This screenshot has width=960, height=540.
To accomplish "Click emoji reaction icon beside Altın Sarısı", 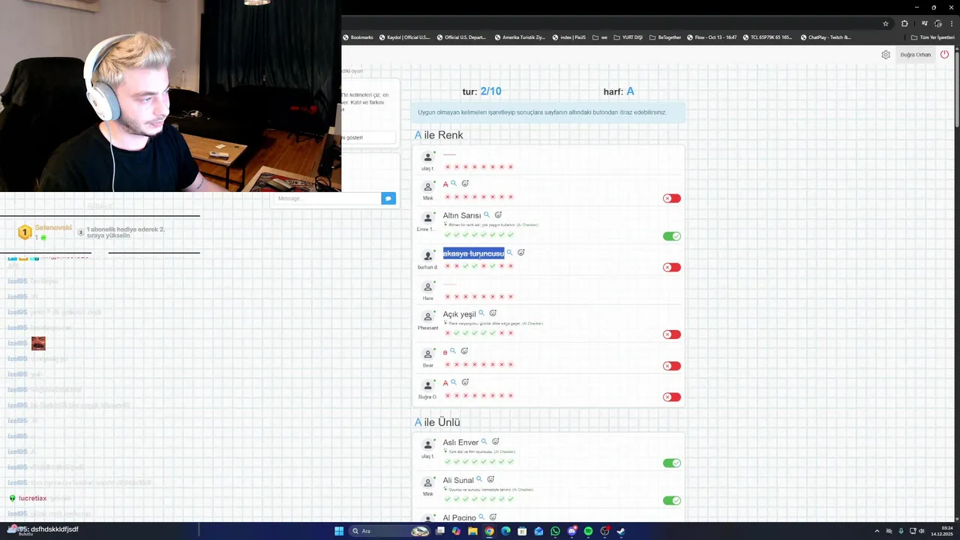I will (498, 215).
